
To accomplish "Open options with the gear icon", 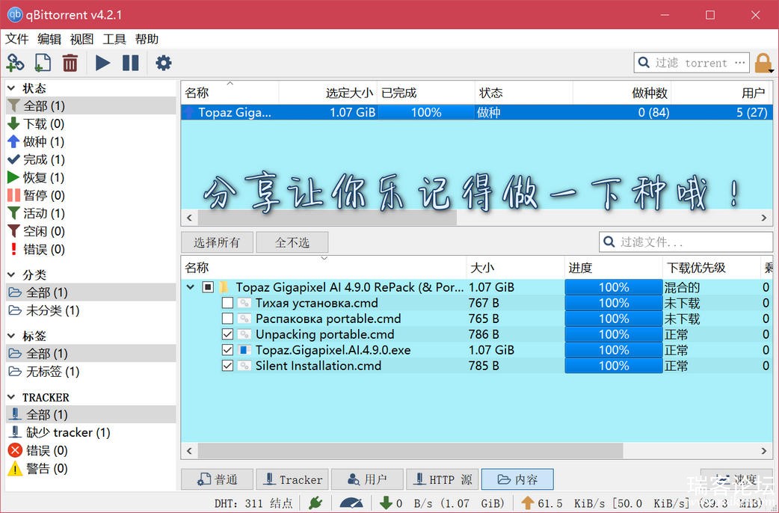I will tap(164, 63).
